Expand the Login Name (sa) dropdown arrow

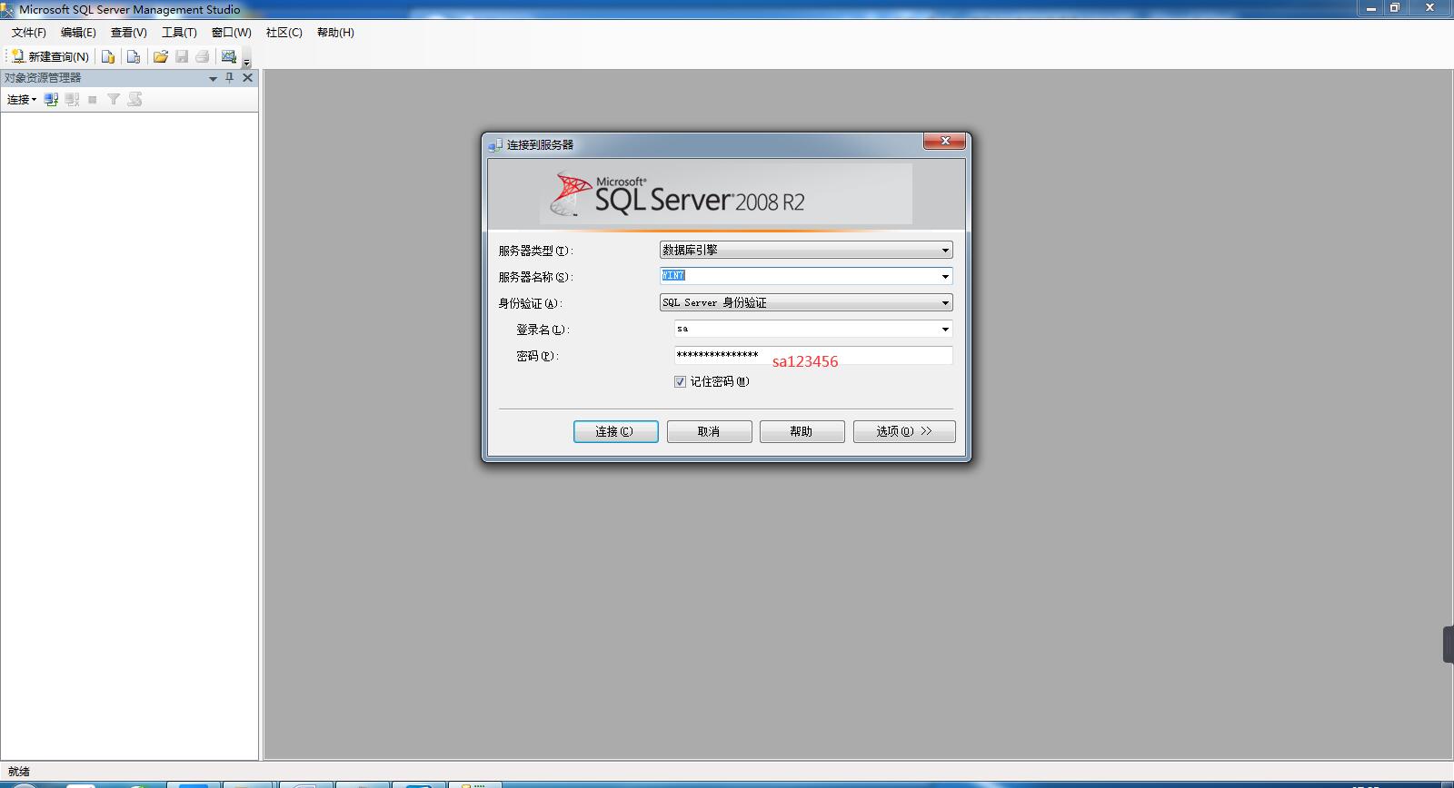[945, 329]
